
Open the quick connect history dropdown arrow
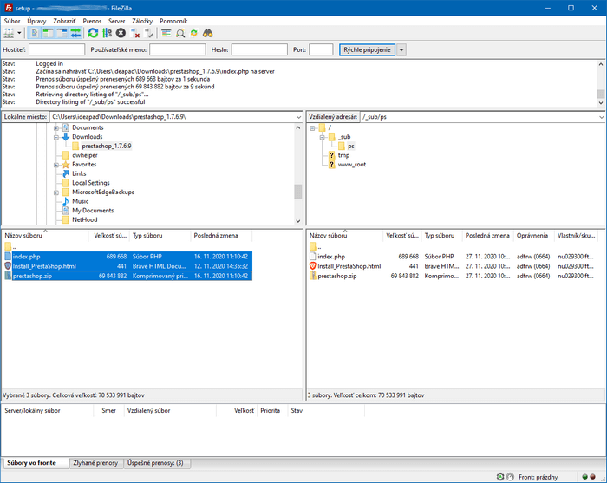coord(401,50)
